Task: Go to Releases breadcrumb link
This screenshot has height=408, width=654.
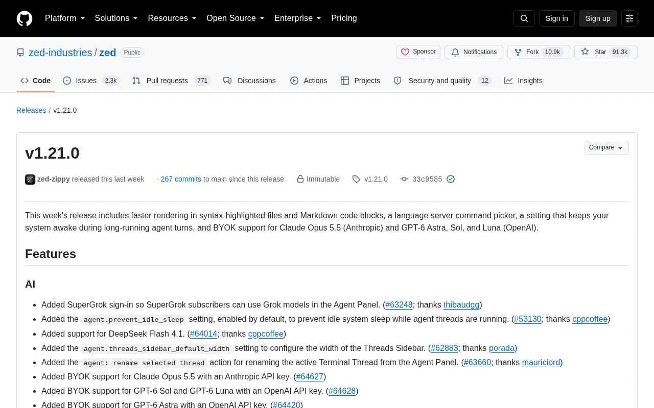Action: [31, 110]
